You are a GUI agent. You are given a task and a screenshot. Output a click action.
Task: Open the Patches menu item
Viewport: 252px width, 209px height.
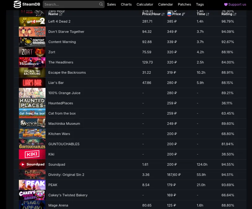coord(184,4)
